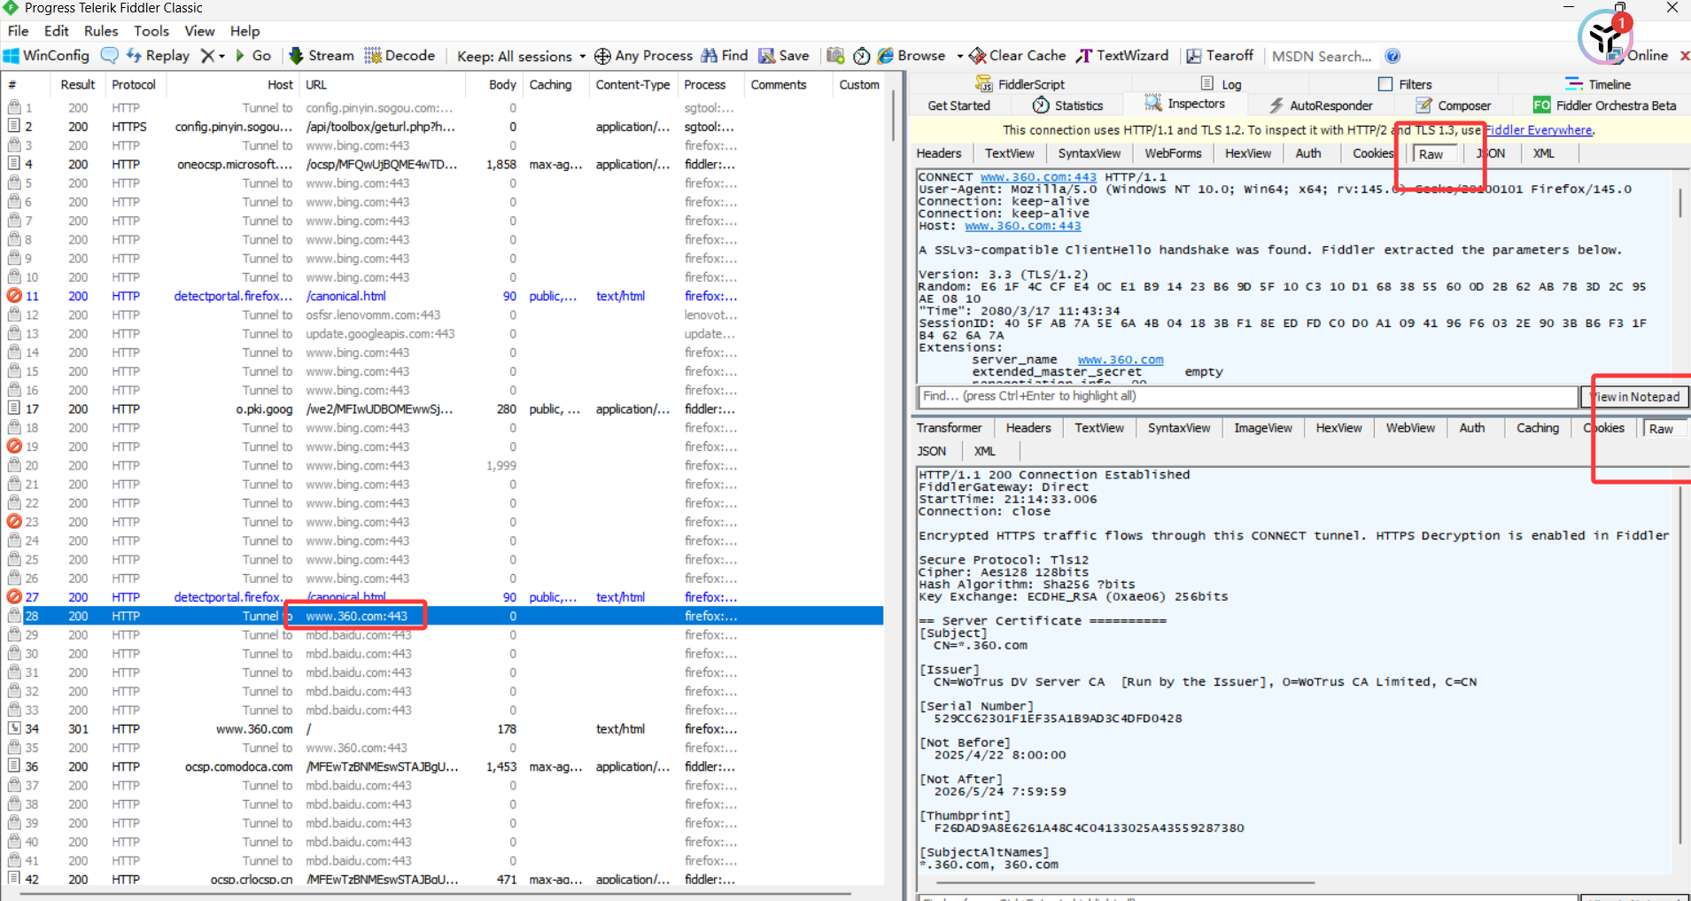Screen dimensions: 1691x901
Task: Expand the Remove sessions dropdown arrow
Action: point(222,56)
